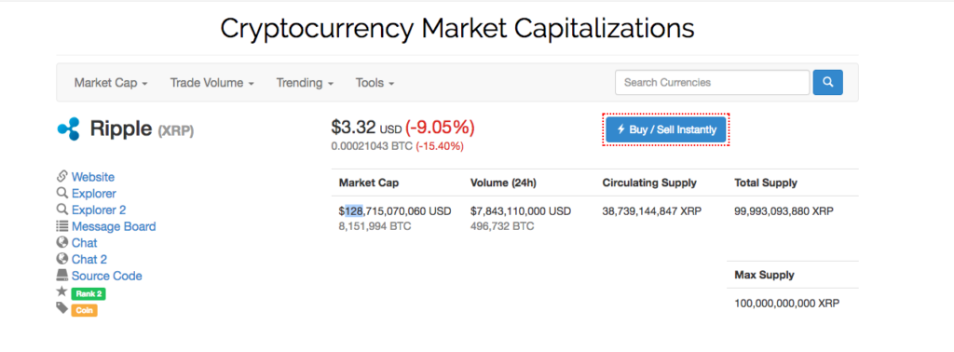Click the chain-link icon beside Website
Viewport: 954px width, 352px height.
click(x=61, y=176)
